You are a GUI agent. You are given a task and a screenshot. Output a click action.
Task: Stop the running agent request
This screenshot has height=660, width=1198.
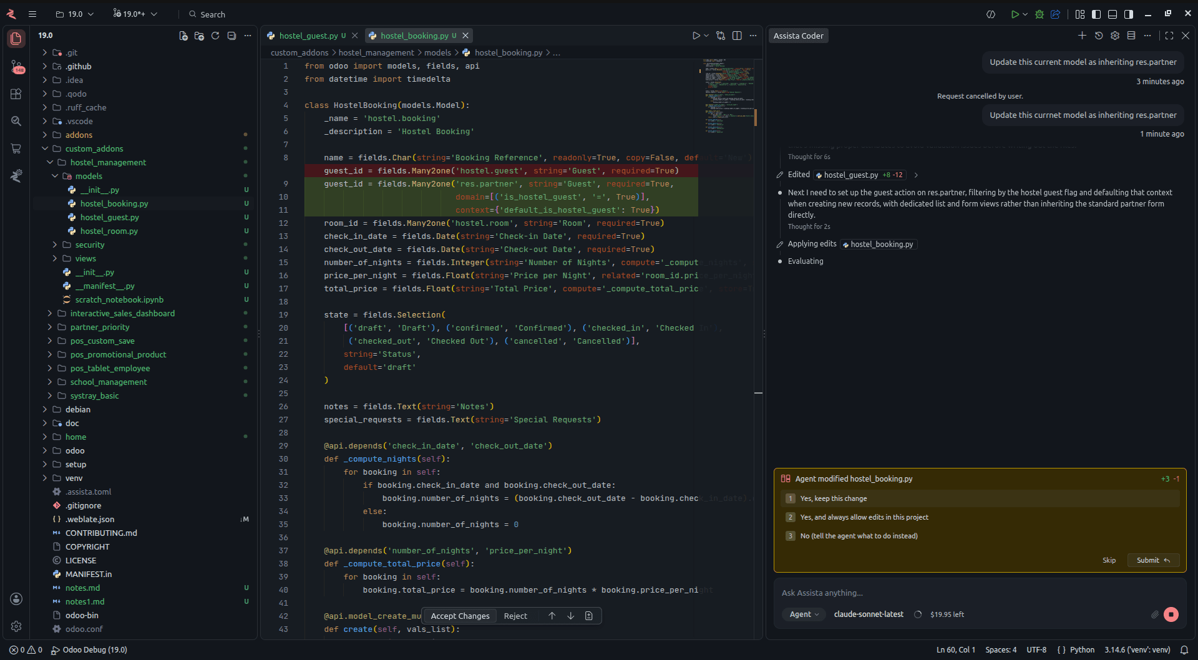coord(1171,614)
